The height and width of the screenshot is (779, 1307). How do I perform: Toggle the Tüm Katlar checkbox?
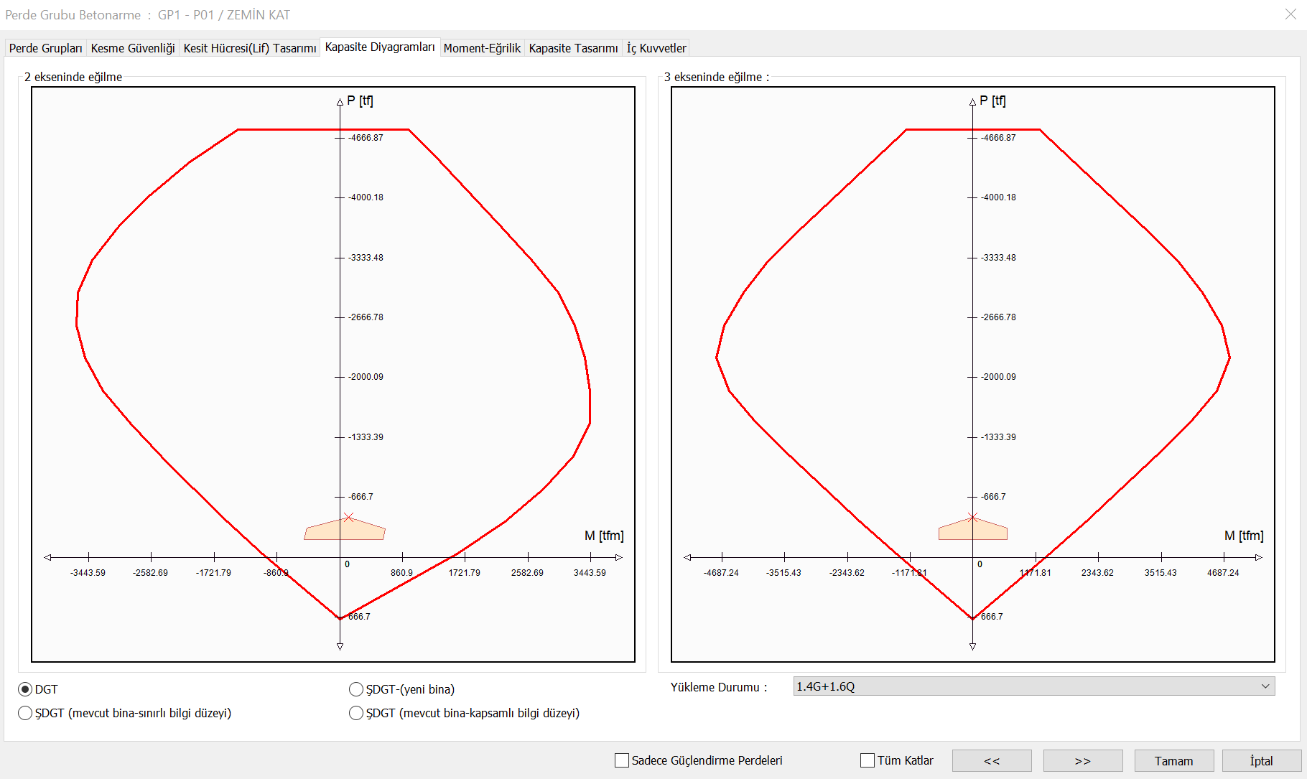point(868,760)
